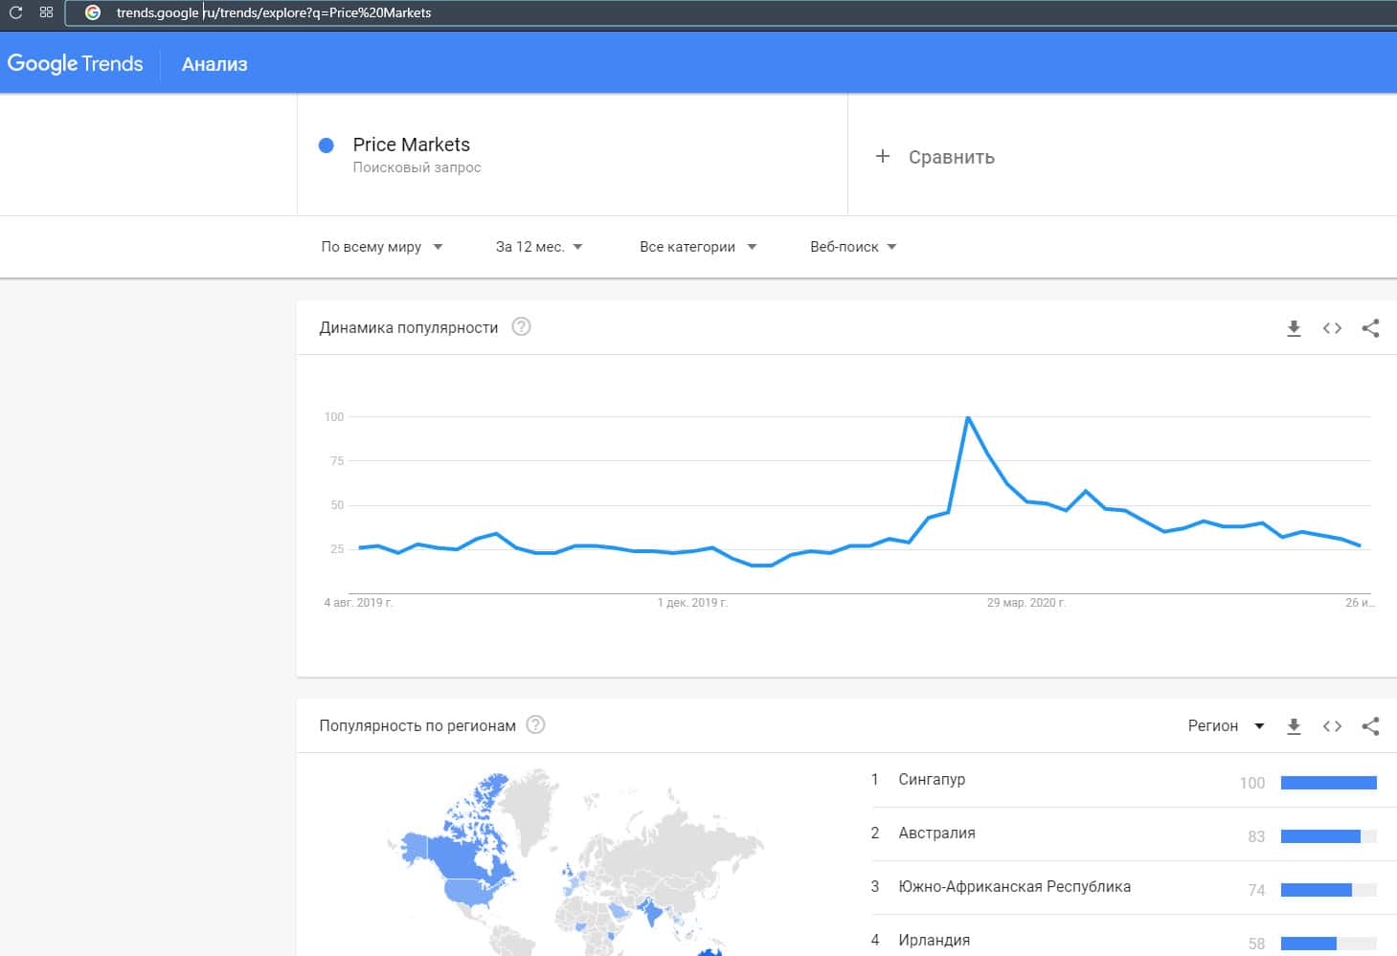The width and height of the screenshot is (1397, 956).
Task: Share the Динамика популярности chart
Action: [1370, 328]
